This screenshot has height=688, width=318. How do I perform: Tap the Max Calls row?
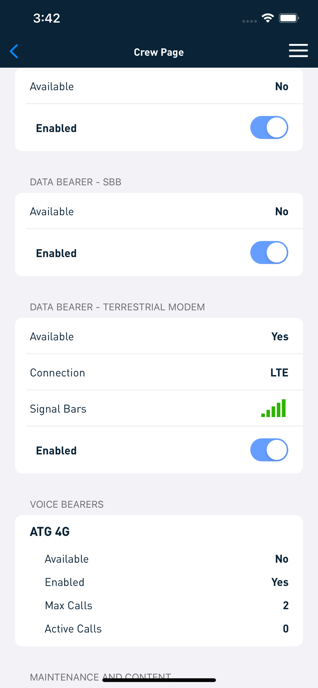(167, 605)
